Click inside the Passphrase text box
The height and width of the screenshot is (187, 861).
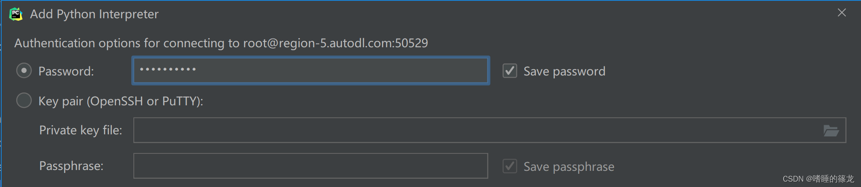coord(310,166)
